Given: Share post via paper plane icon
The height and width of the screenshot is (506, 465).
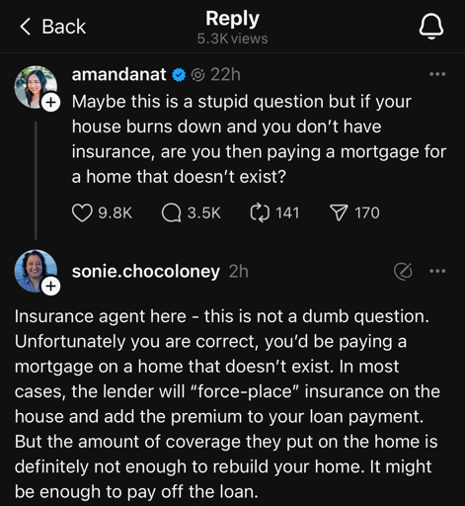Looking at the screenshot, I should [x=339, y=212].
